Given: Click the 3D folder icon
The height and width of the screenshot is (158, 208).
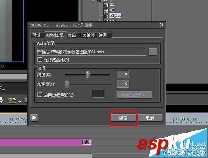Looking at the screenshot, I should point(106,10).
